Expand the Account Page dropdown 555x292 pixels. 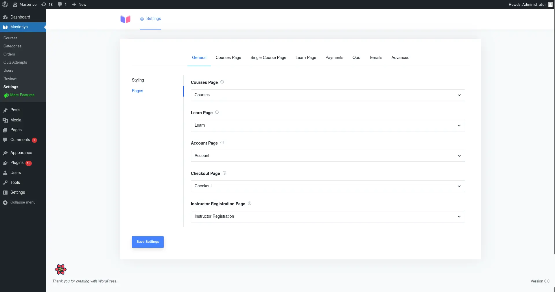pyautogui.click(x=328, y=156)
